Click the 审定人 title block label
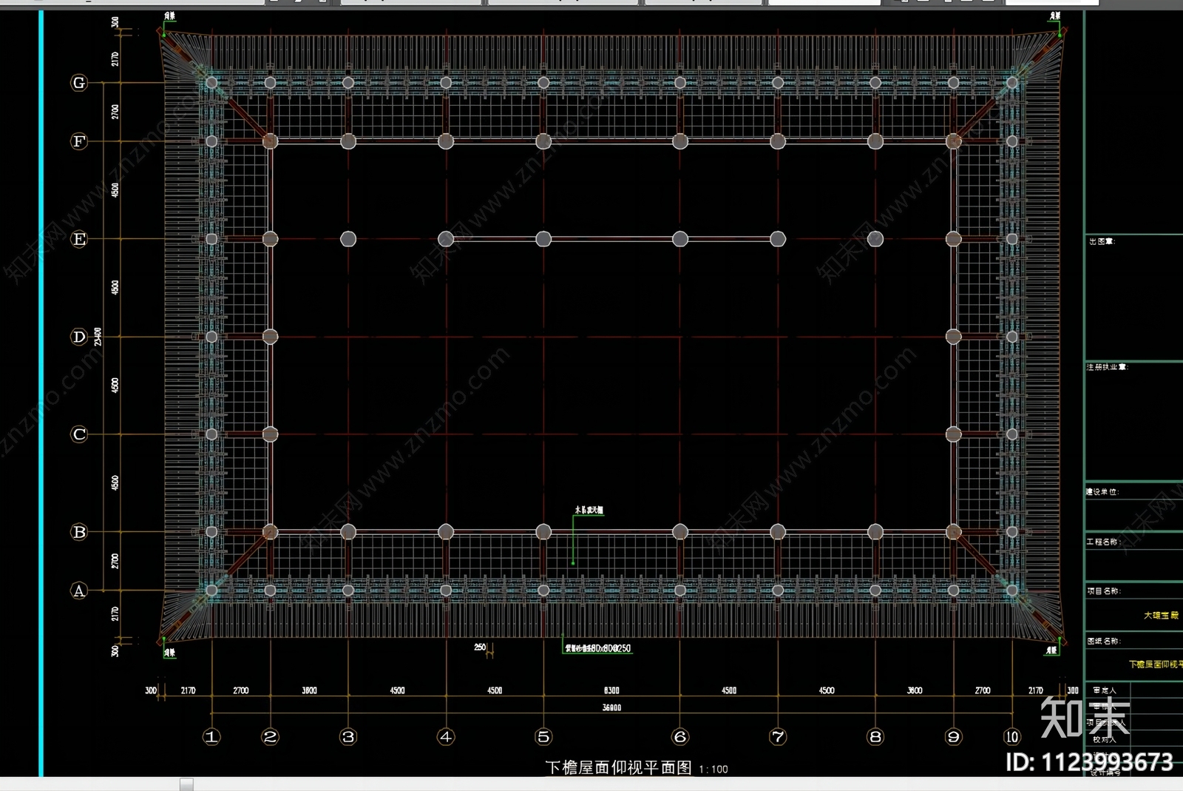1183x791 pixels. [x=1105, y=690]
